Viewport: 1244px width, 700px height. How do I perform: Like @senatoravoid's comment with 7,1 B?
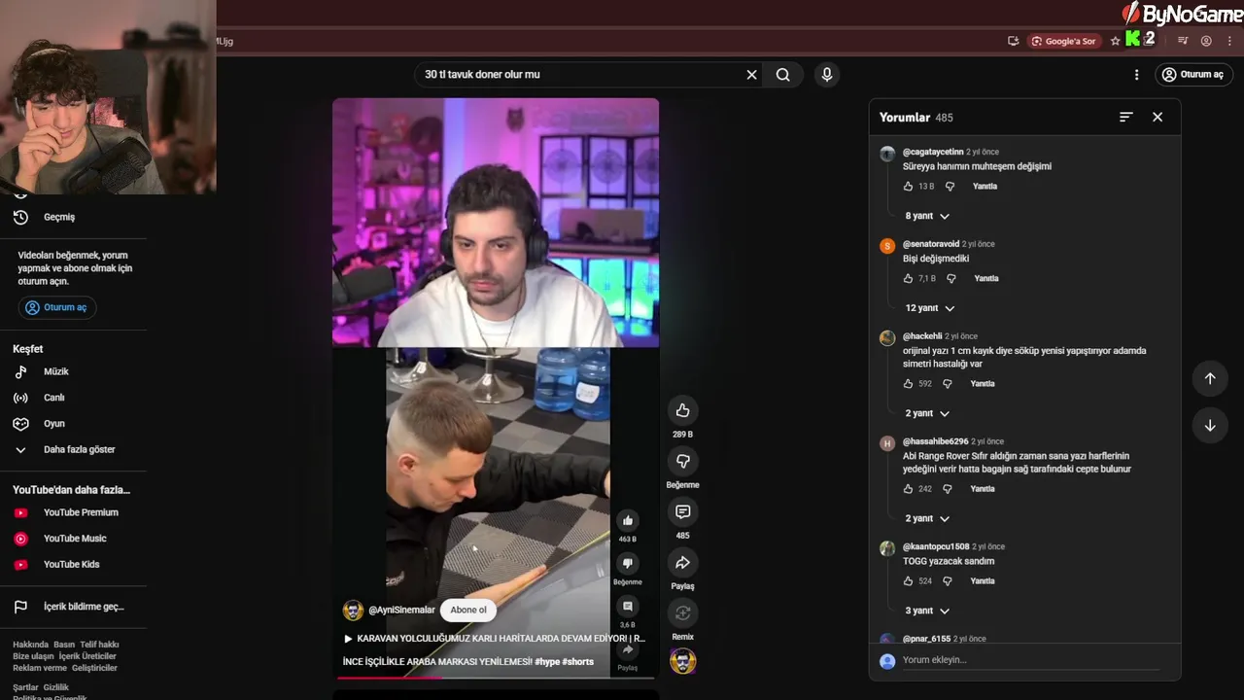pos(909,278)
